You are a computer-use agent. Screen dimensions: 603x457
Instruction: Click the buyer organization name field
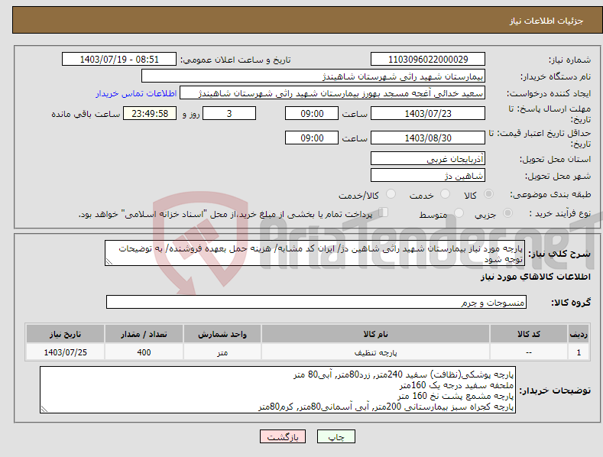(x=313, y=76)
